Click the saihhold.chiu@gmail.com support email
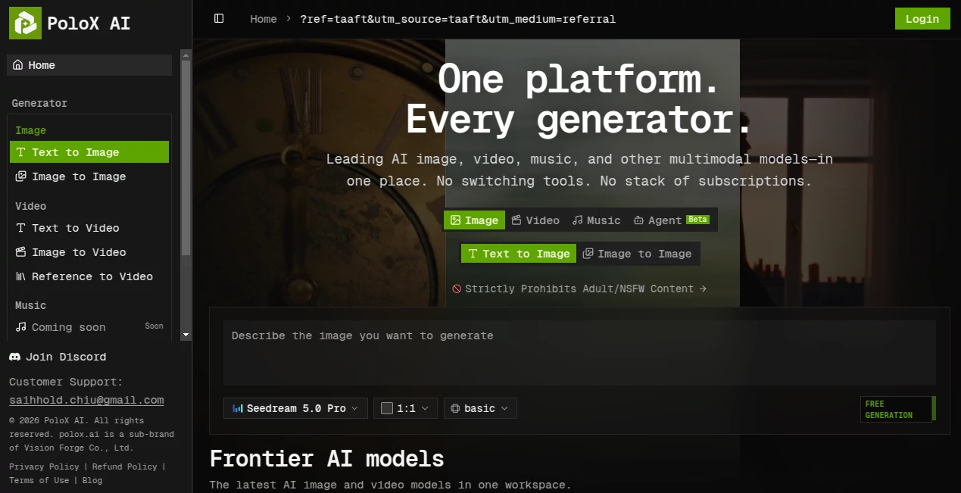961x493 pixels. (86, 400)
